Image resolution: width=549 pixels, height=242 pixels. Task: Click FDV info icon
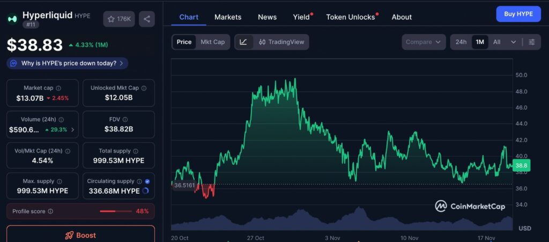(x=125, y=120)
